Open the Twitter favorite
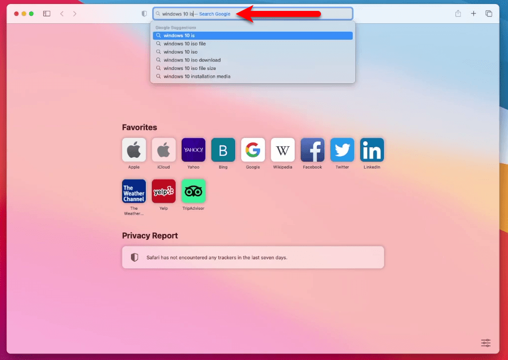This screenshot has width=508, height=360. tap(342, 150)
